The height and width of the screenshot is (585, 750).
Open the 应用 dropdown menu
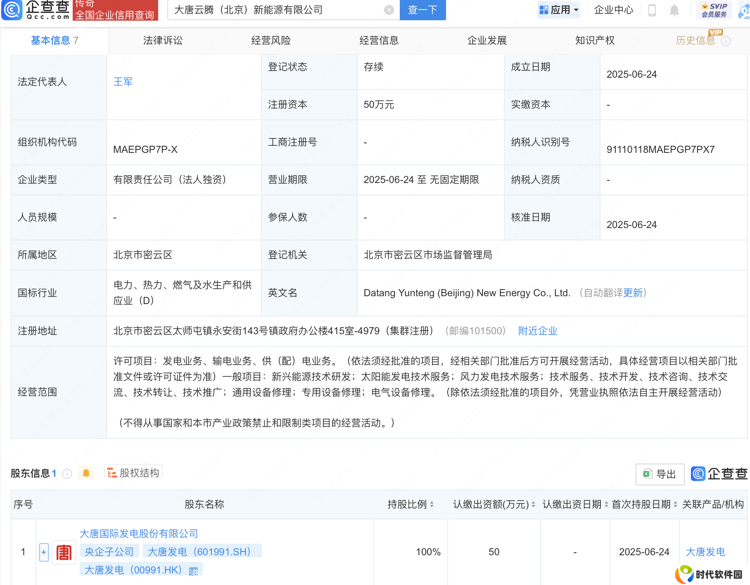559,10
